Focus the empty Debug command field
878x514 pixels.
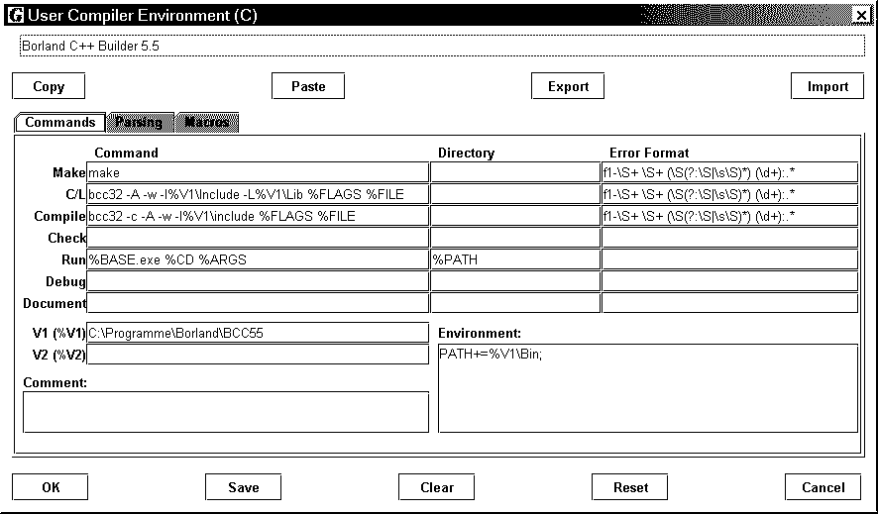click(258, 281)
